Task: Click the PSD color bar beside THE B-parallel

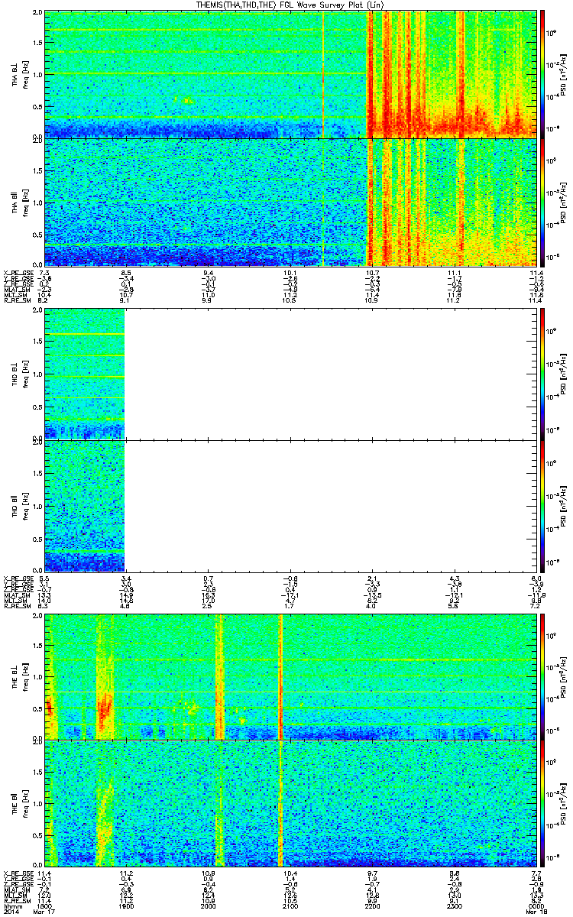Action: coord(542,803)
